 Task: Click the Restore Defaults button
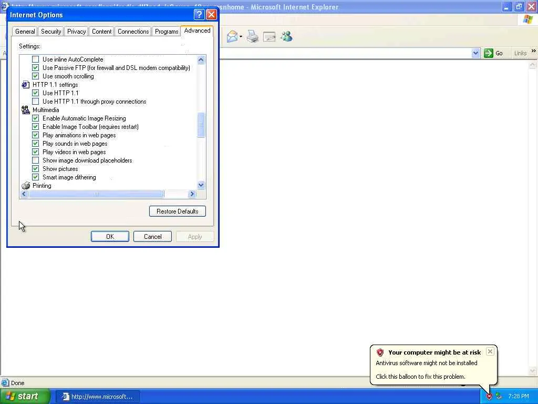coord(178,211)
